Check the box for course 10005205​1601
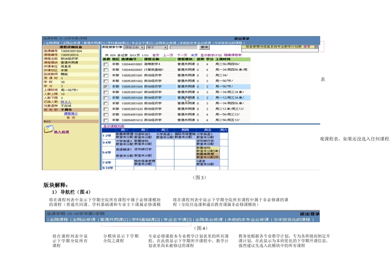390x276 pixels. [x=106, y=76]
